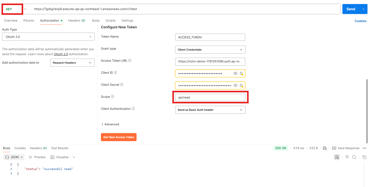369x187 pixels.
Task: Search the response body with magnifier icon
Action: [354, 157]
